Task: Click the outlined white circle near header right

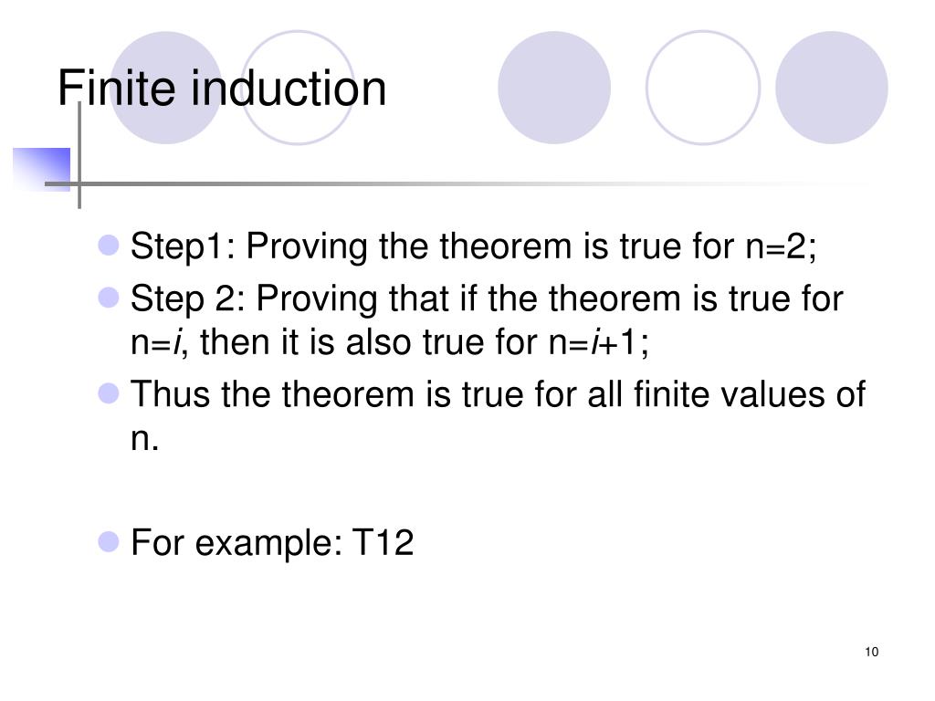Action: click(703, 88)
